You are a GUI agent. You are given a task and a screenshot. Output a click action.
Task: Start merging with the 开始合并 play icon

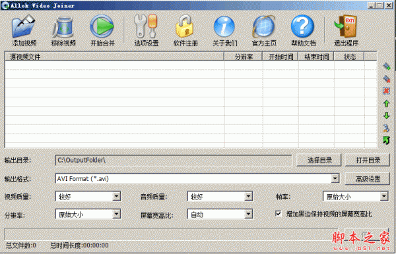pos(102,26)
